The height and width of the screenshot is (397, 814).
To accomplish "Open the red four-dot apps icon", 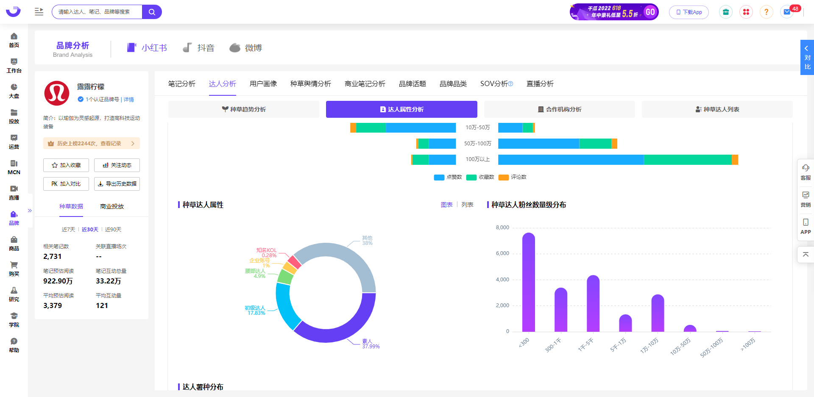I will (746, 12).
